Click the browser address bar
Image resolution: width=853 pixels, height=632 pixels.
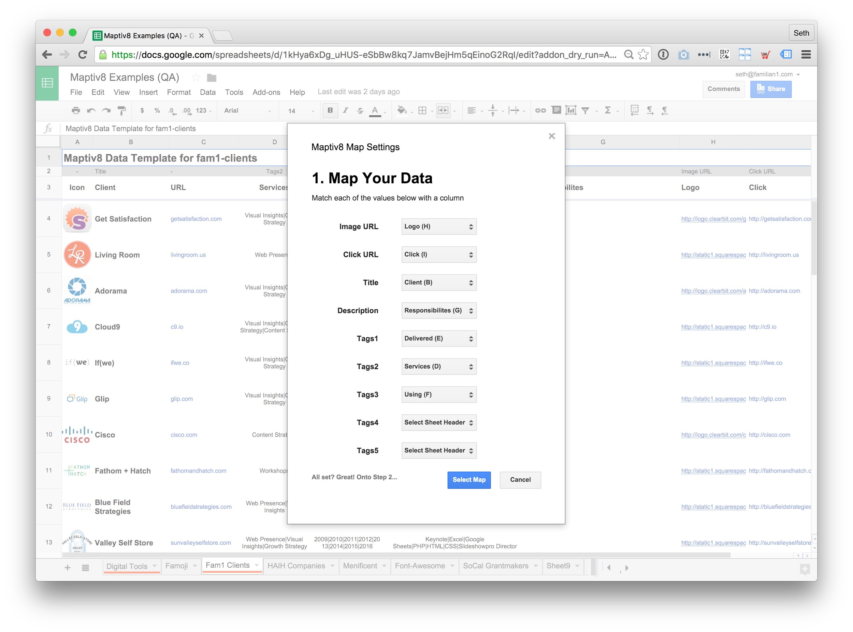pos(363,55)
